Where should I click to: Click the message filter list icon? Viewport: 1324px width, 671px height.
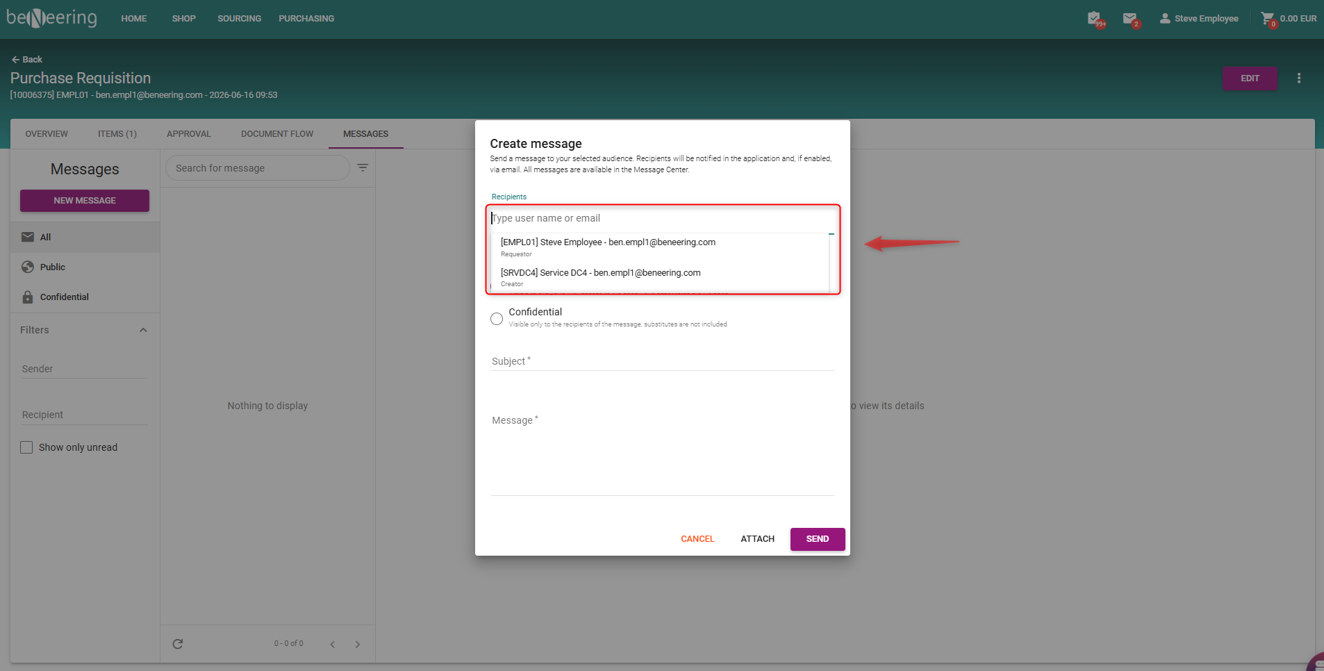pyautogui.click(x=363, y=167)
